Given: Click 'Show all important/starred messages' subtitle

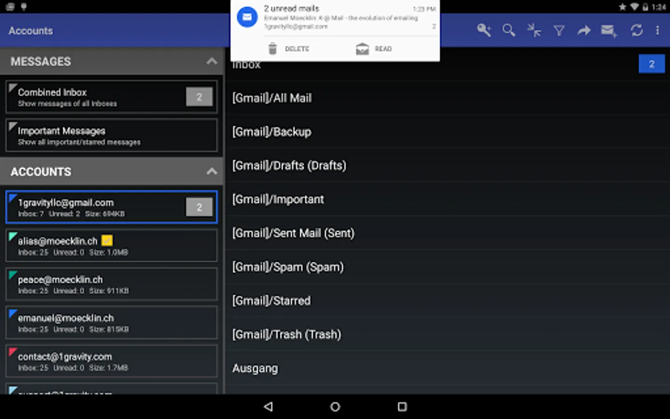Looking at the screenshot, I should coord(79,142).
